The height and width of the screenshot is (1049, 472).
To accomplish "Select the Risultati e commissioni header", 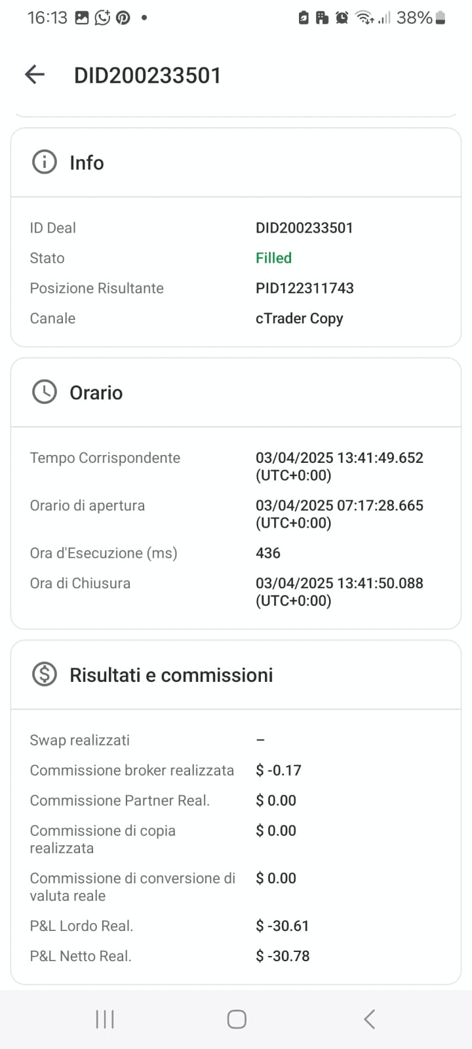I will pyautogui.click(x=236, y=675).
